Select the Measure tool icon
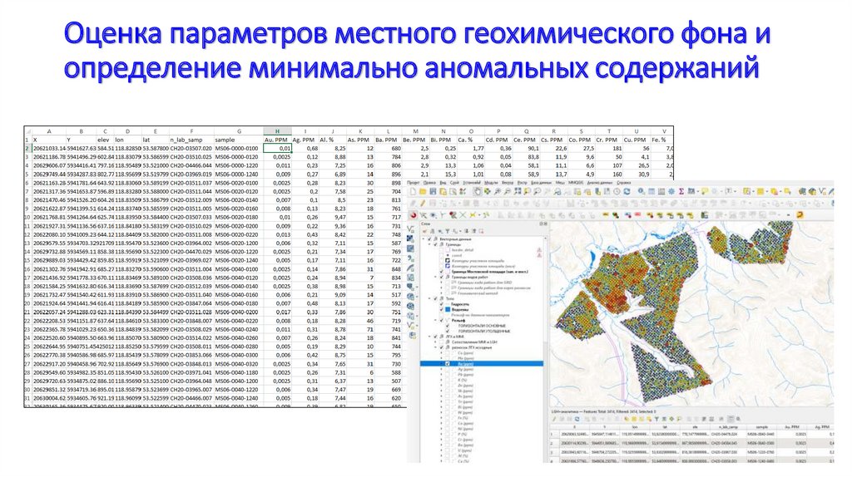The height and width of the screenshot is (477, 852). [691, 192]
